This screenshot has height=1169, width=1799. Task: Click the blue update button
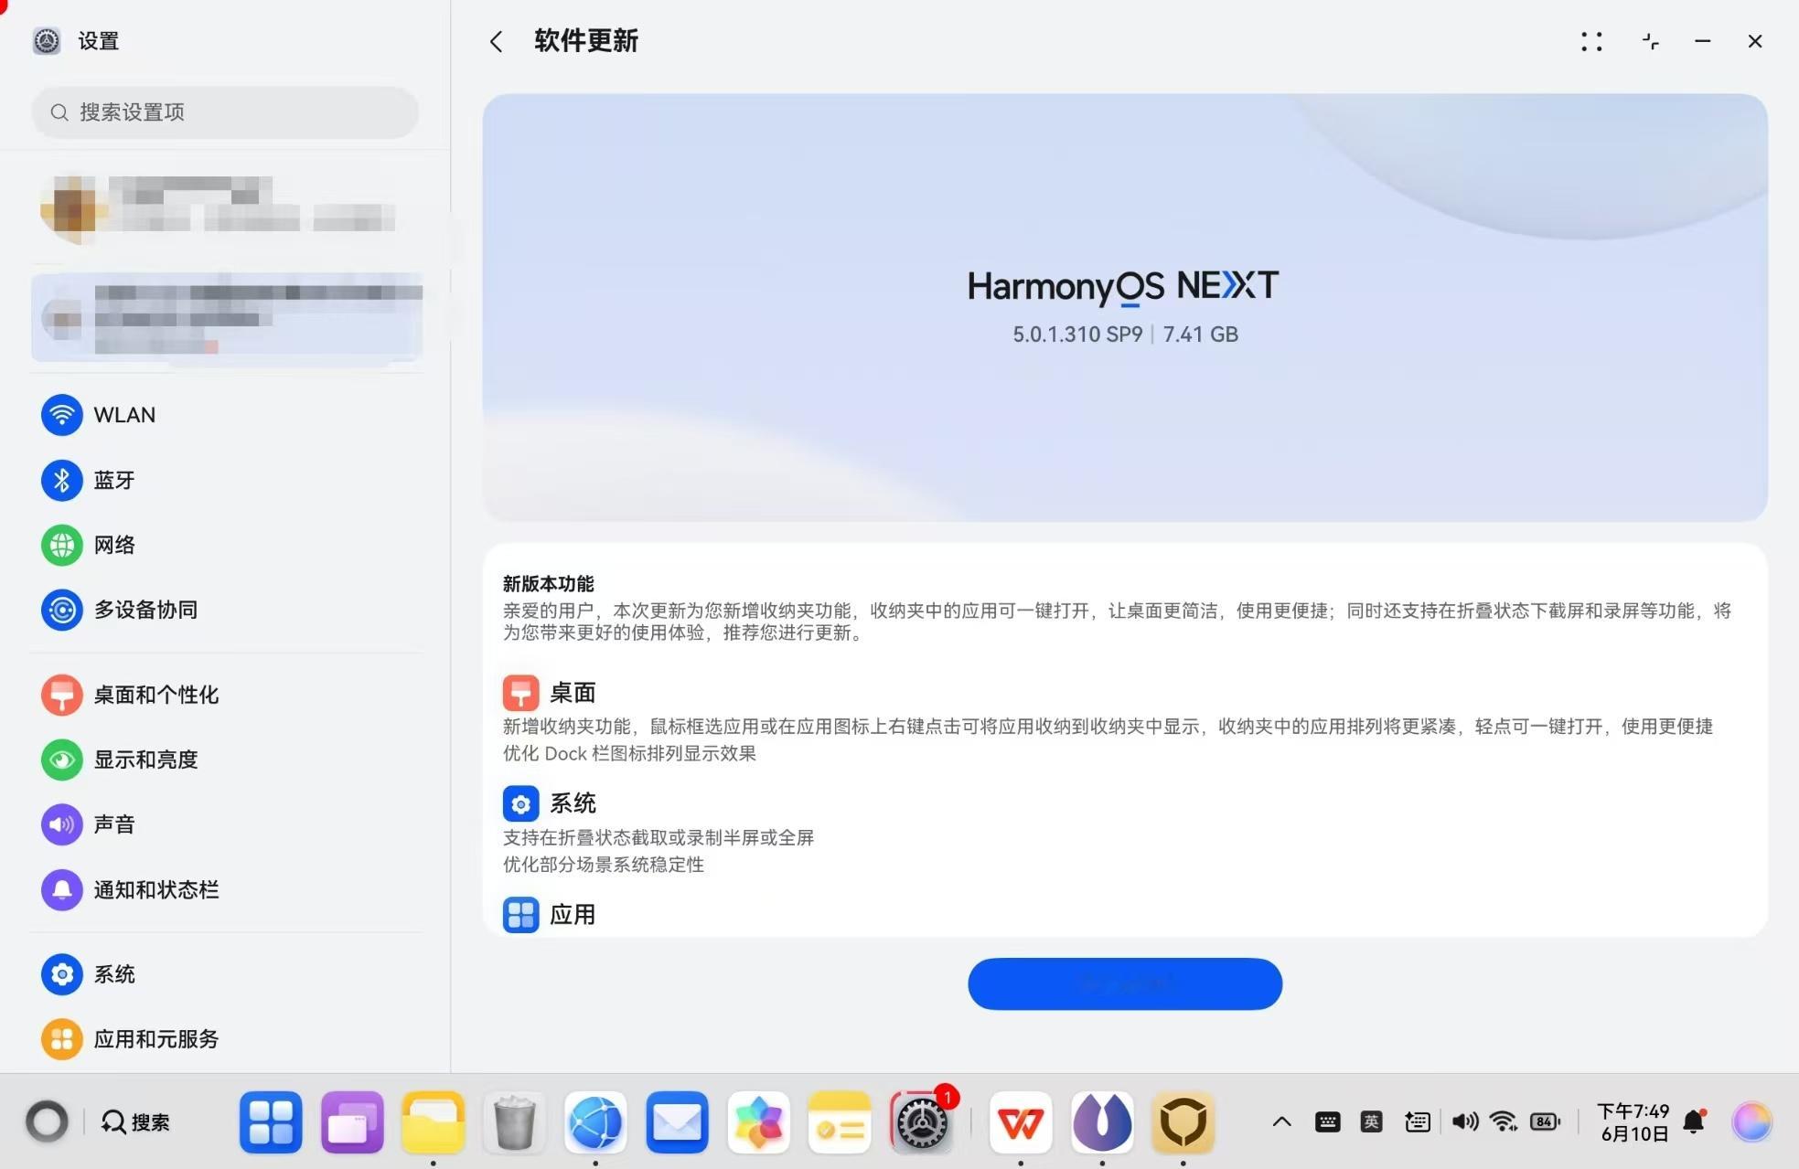click(x=1125, y=984)
